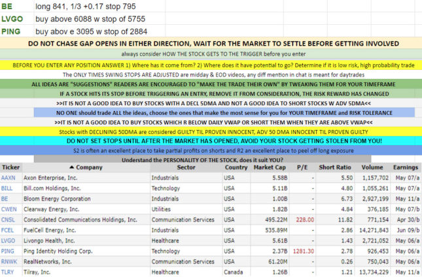Click 'always consider HOW THE STOCK GETS' row
The image size is (422, 277).
pos(211,54)
